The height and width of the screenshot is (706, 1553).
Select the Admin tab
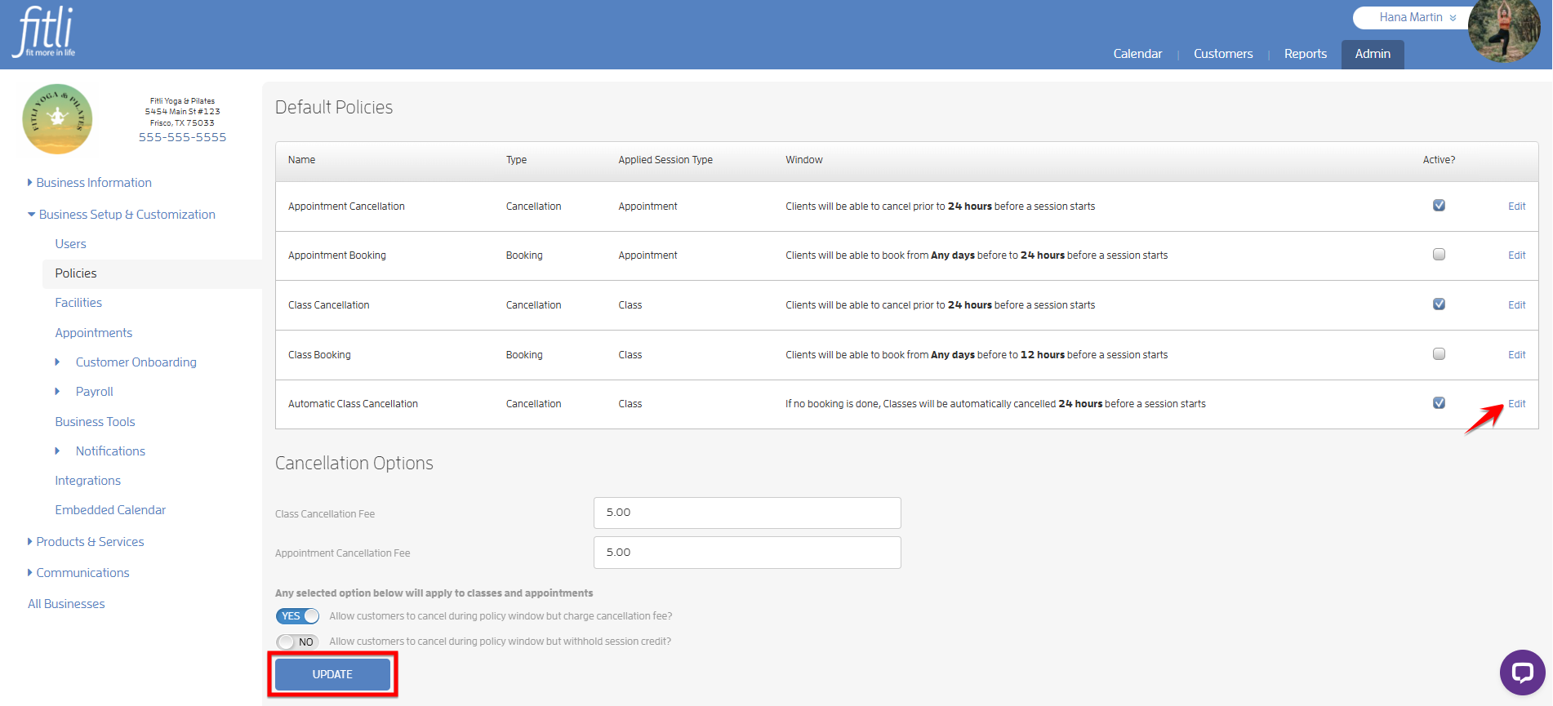tap(1373, 54)
